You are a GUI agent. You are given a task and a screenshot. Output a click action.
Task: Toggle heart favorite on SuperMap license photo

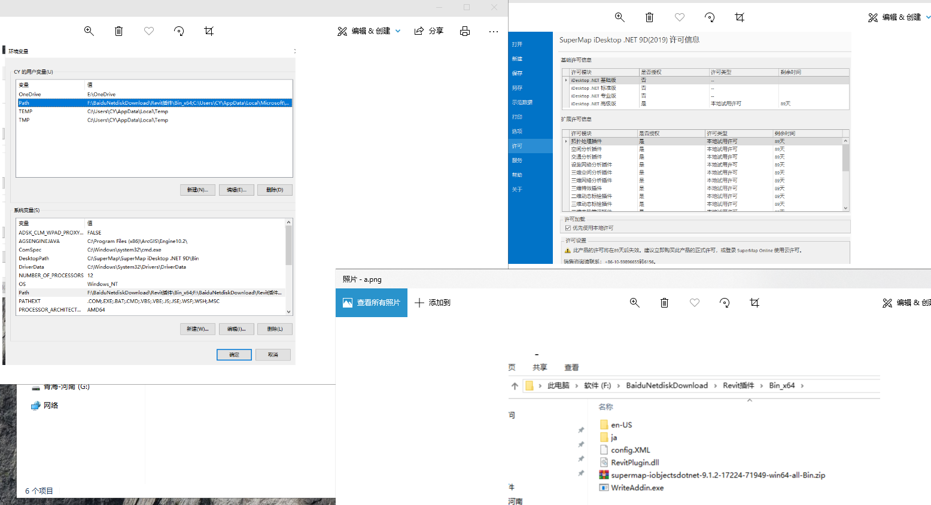pos(680,17)
